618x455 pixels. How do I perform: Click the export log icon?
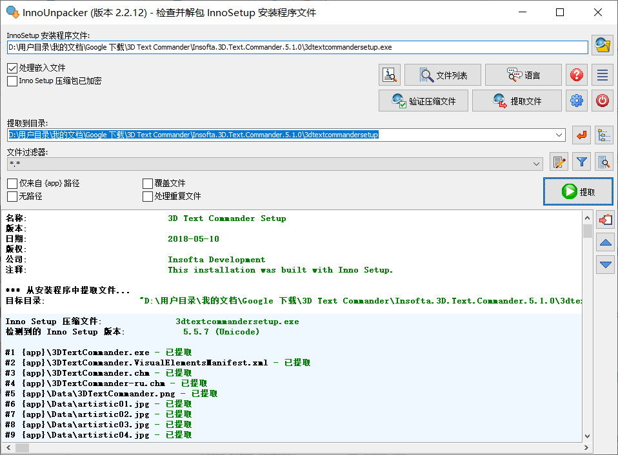tap(605, 220)
